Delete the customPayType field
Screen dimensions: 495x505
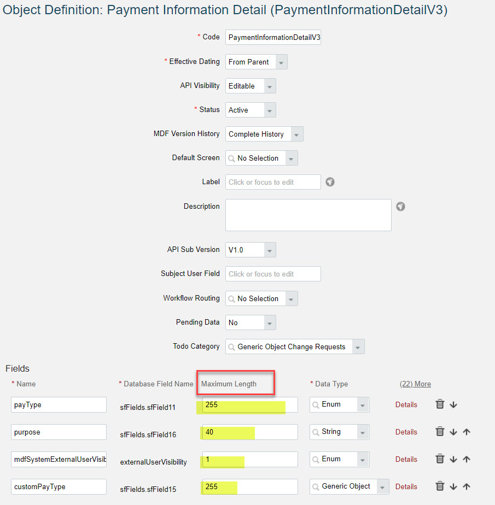[x=440, y=486]
